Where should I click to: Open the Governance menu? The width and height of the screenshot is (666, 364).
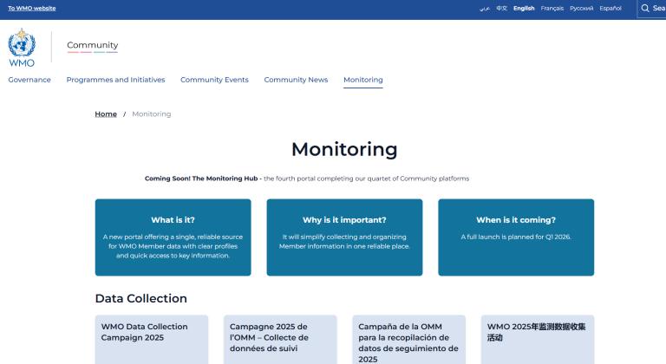click(x=29, y=80)
